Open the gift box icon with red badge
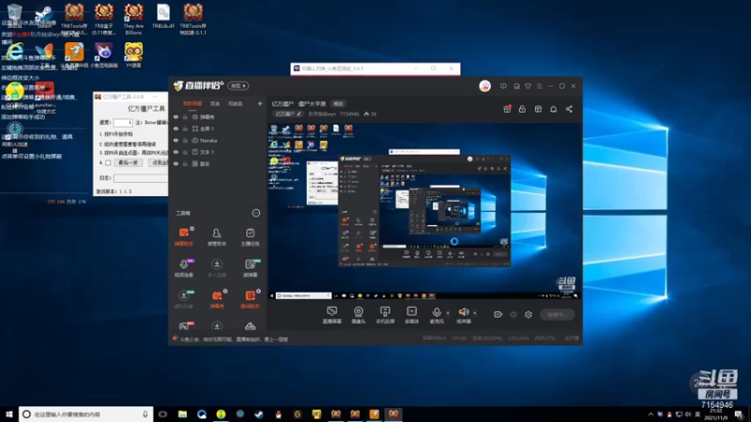The image size is (751, 422). (x=507, y=109)
